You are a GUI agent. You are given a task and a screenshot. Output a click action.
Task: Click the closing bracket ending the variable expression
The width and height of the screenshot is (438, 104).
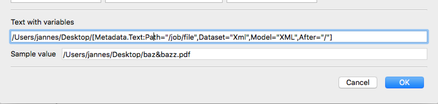(x=331, y=37)
